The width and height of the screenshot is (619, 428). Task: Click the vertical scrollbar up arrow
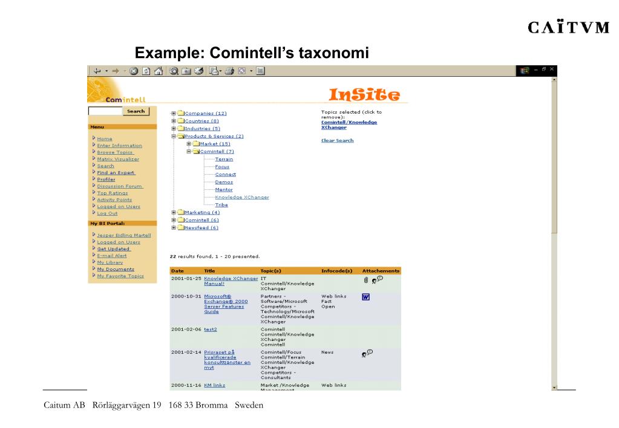(554, 80)
